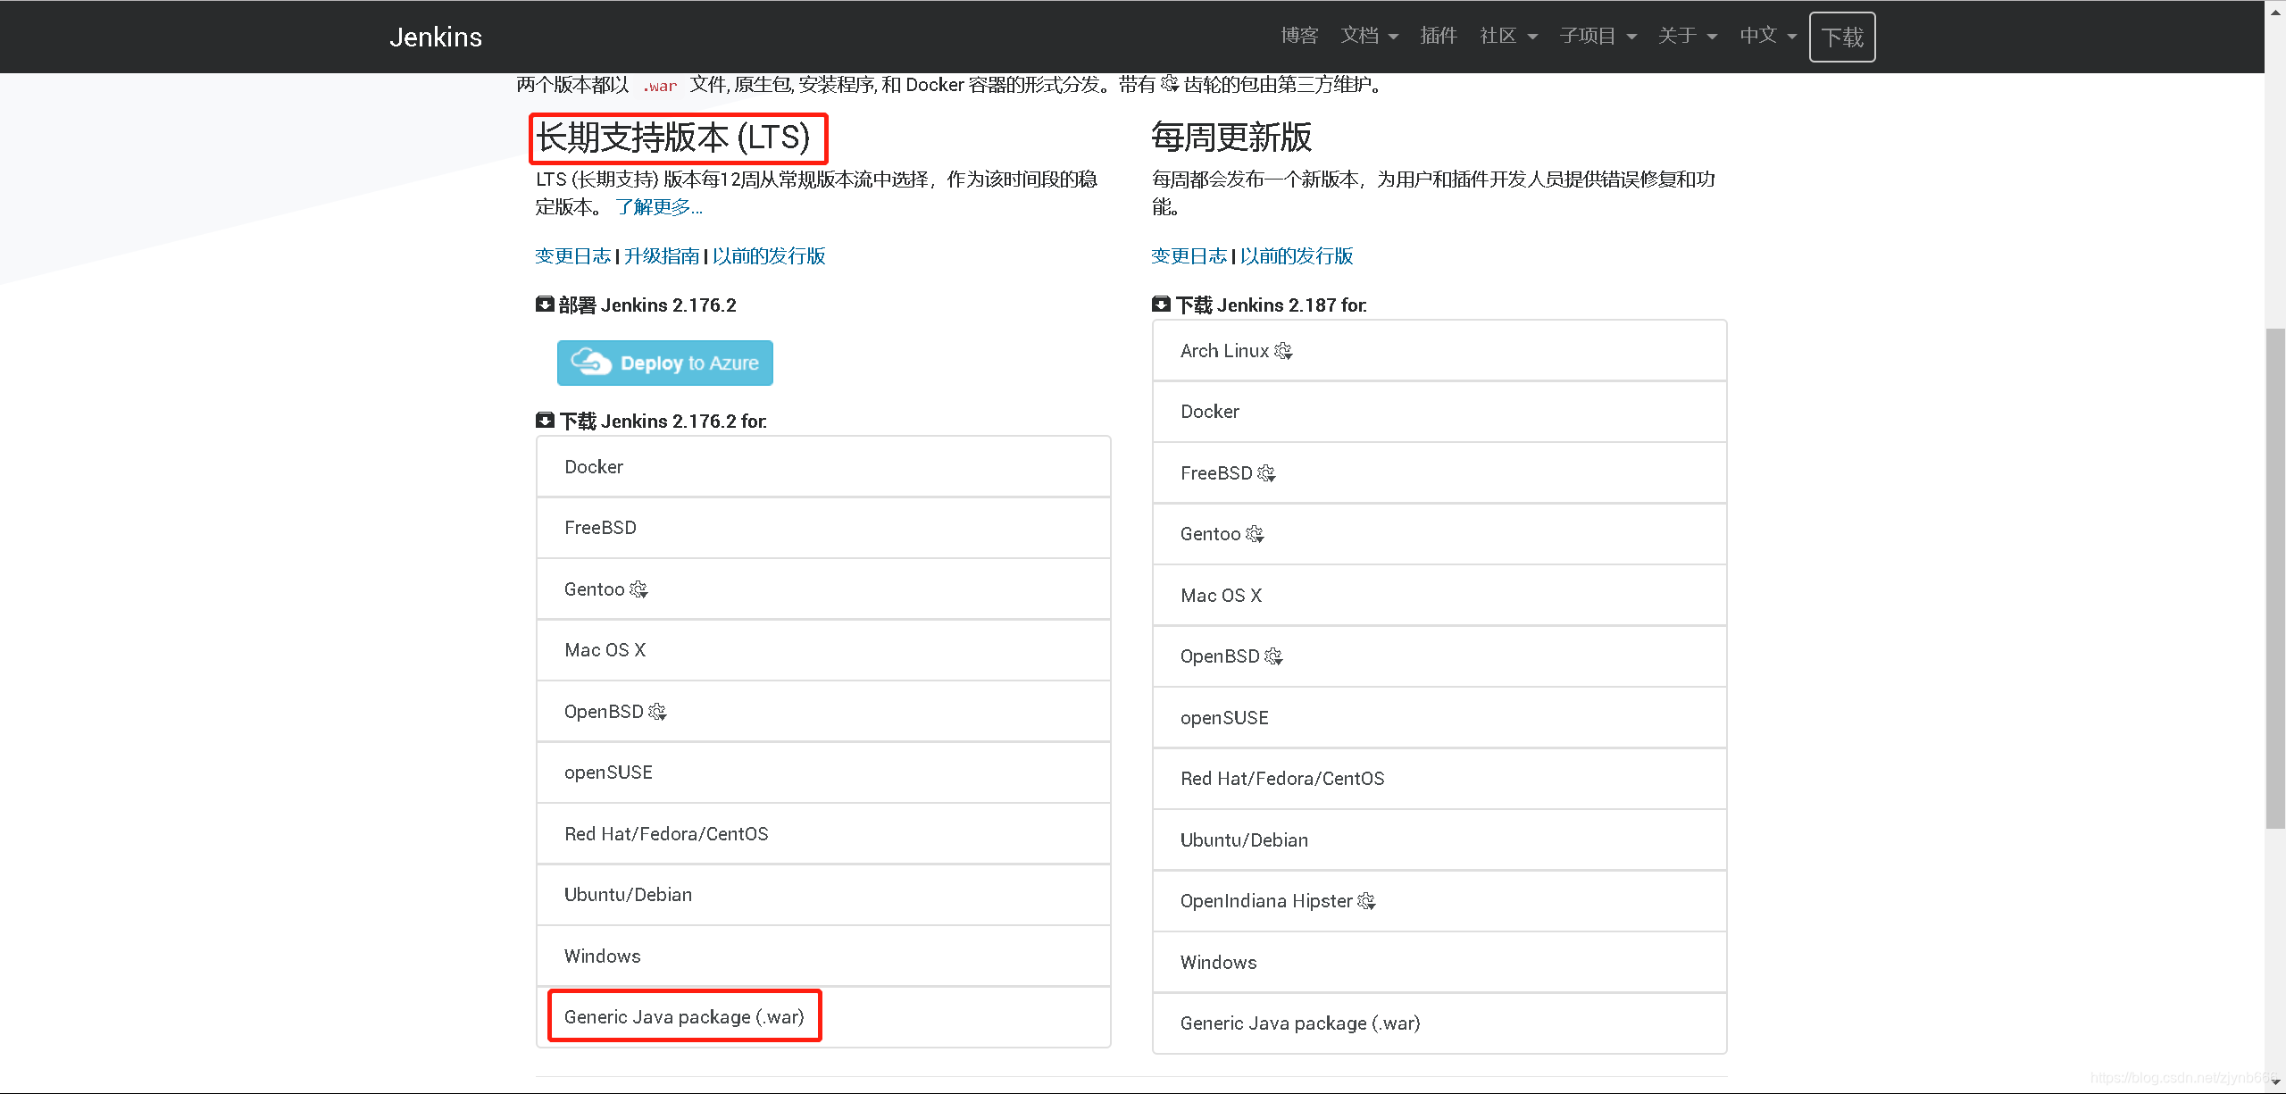The image size is (2286, 1094).
Task: Select OpenBSD under LTS downloads
Action: click(x=823, y=712)
